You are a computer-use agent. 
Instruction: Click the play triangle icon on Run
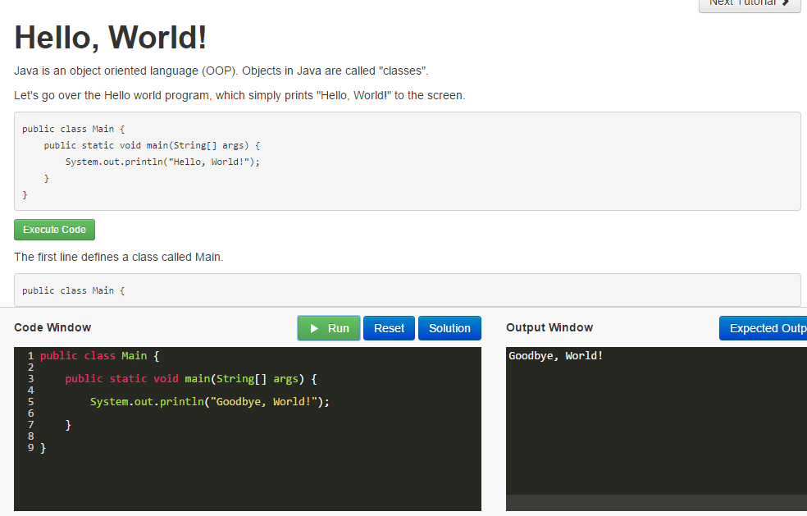point(314,329)
